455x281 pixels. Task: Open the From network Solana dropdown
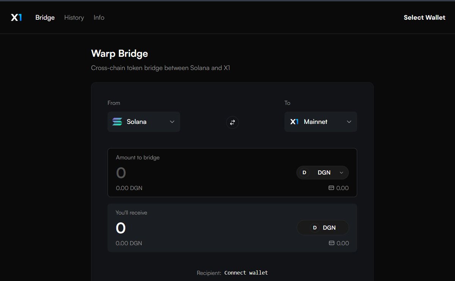(144, 122)
